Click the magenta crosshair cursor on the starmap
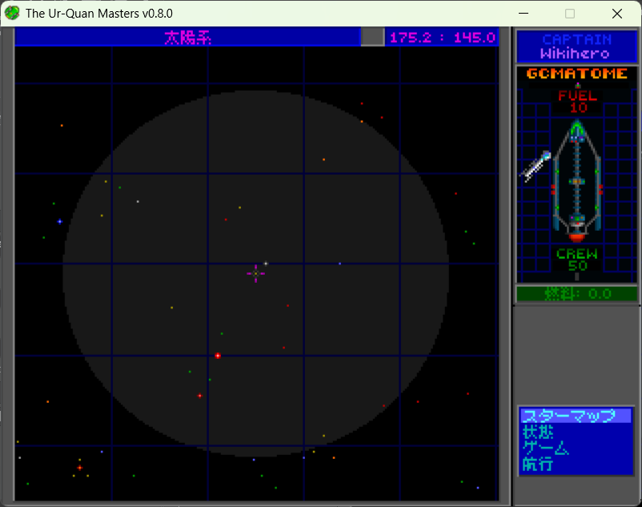642x507 pixels. pyautogui.click(x=255, y=274)
